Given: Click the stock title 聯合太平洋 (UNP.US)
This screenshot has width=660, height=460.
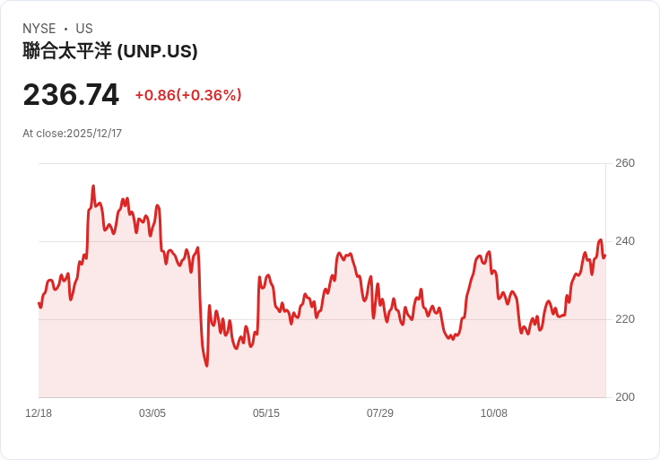Looking at the screenshot, I should click(110, 51).
